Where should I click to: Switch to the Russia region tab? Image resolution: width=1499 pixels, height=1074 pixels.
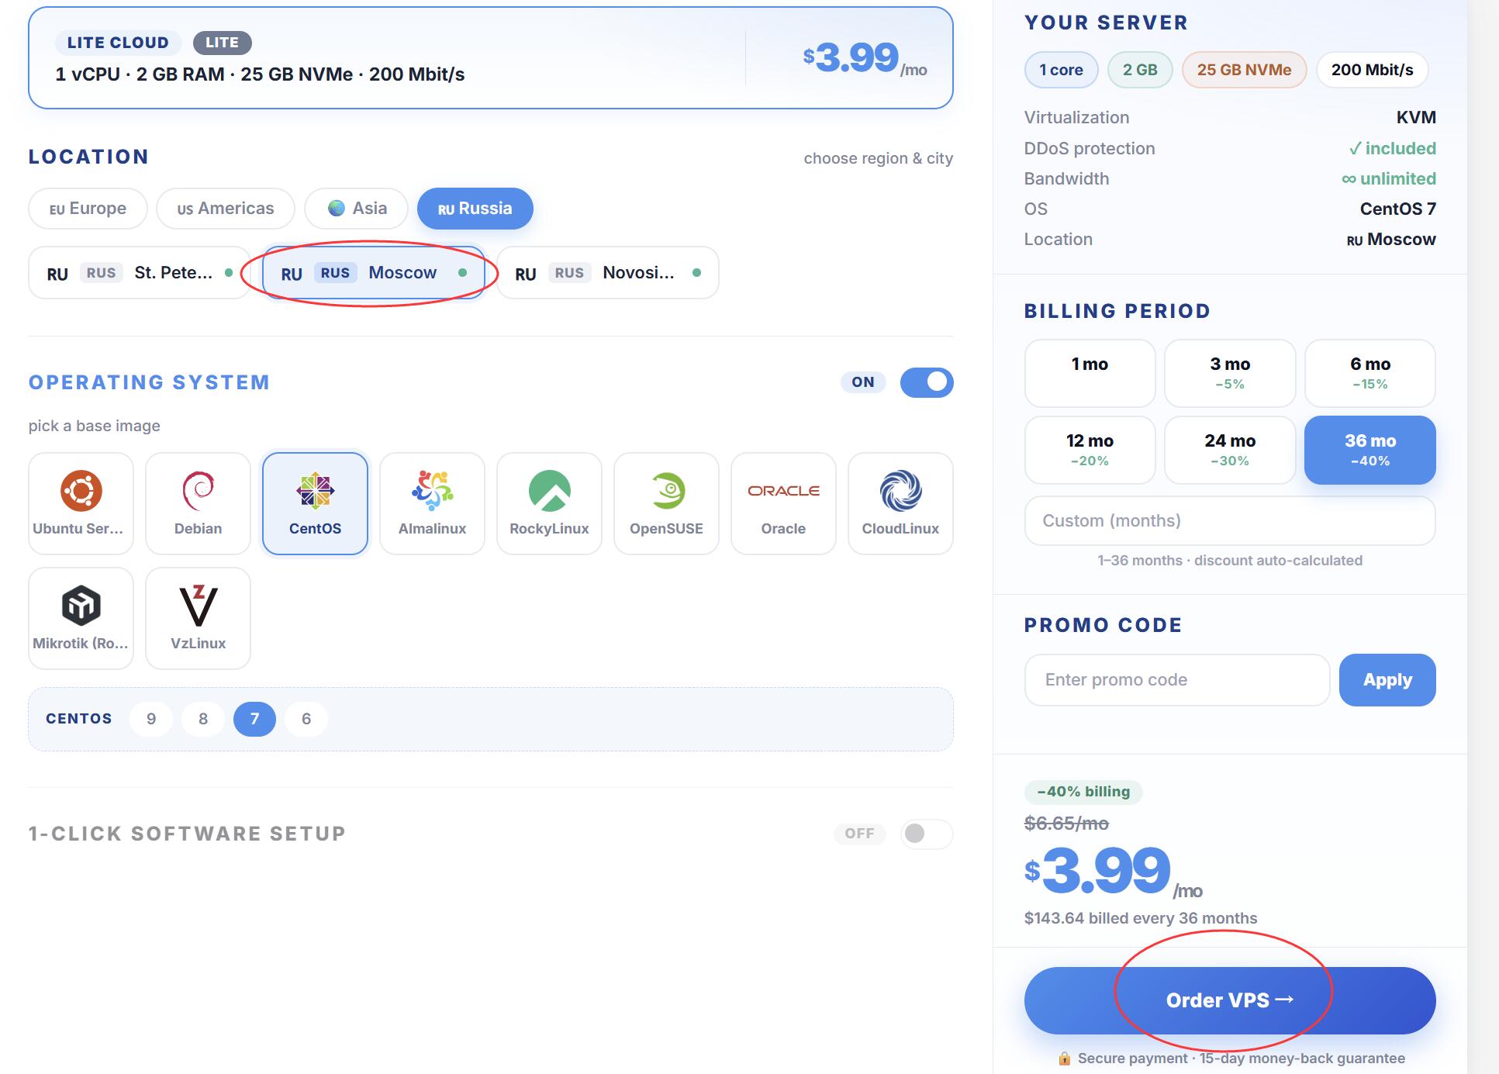475,209
